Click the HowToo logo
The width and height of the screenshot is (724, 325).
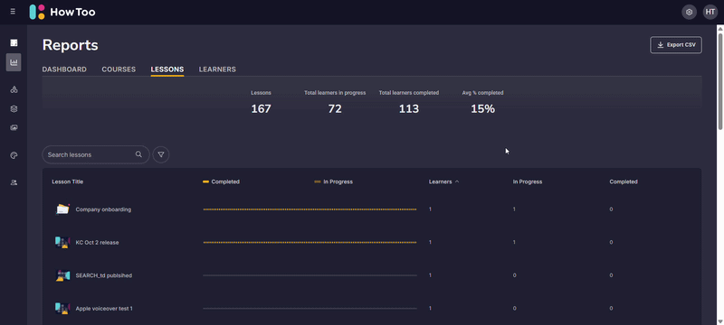point(62,12)
